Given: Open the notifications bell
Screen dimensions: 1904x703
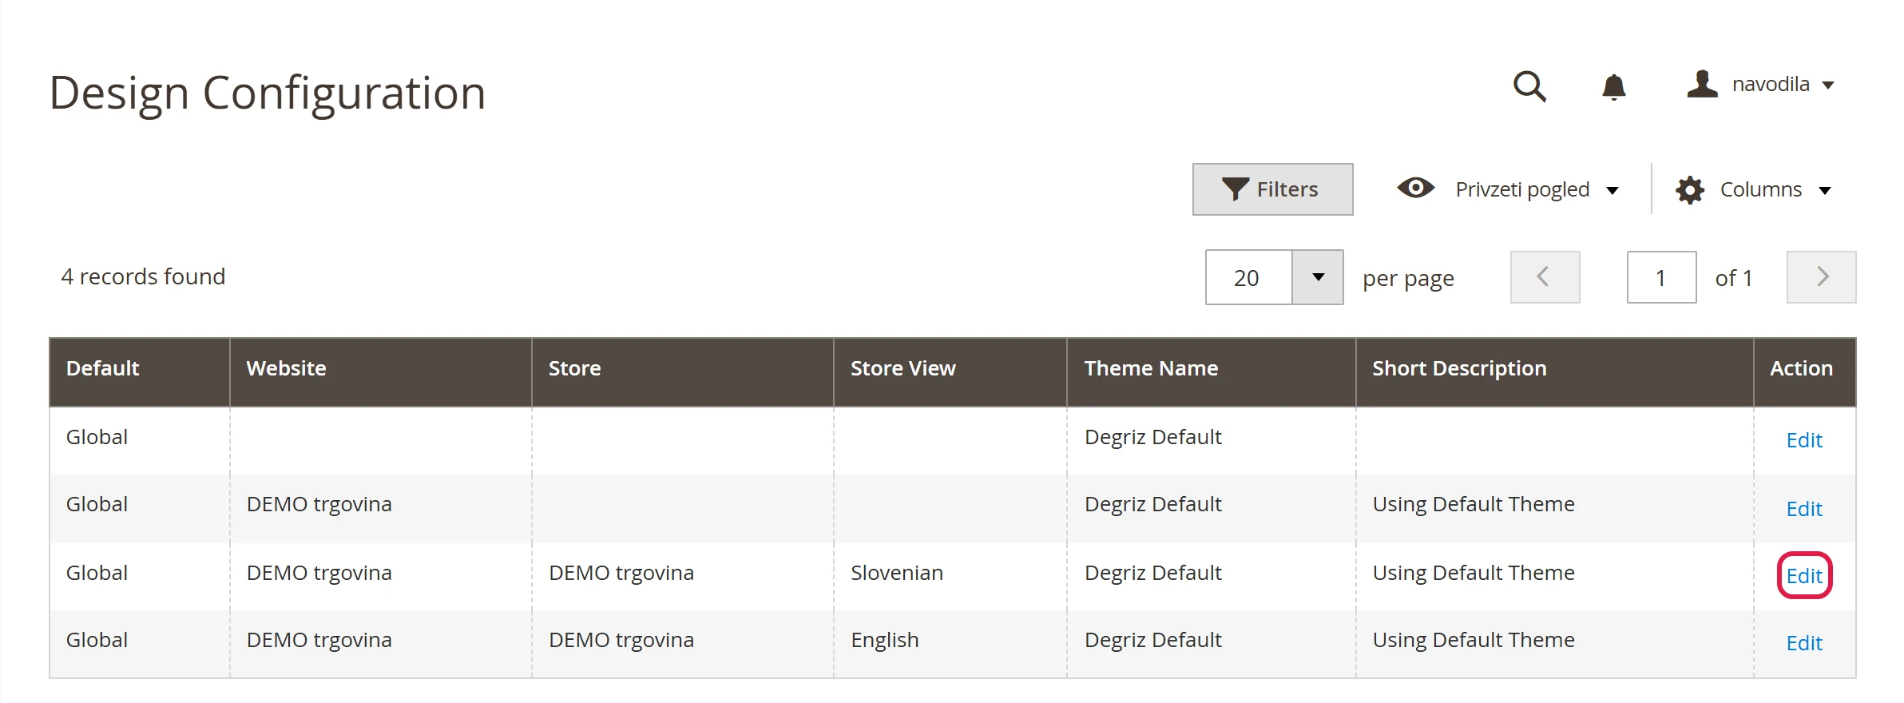Looking at the screenshot, I should click(1613, 86).
